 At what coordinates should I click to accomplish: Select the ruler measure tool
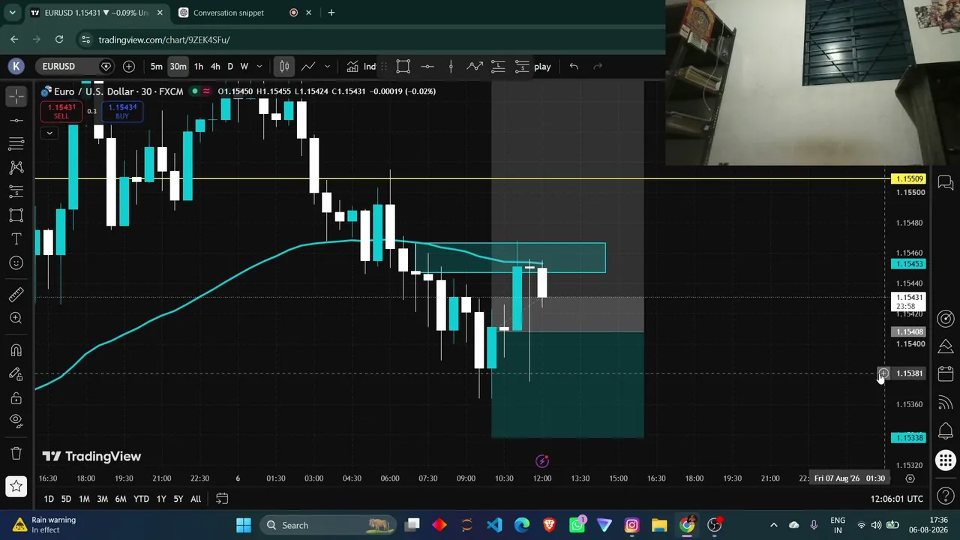[16, 295]
